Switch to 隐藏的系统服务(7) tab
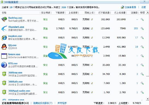149x105 pixels. point(43,103)
